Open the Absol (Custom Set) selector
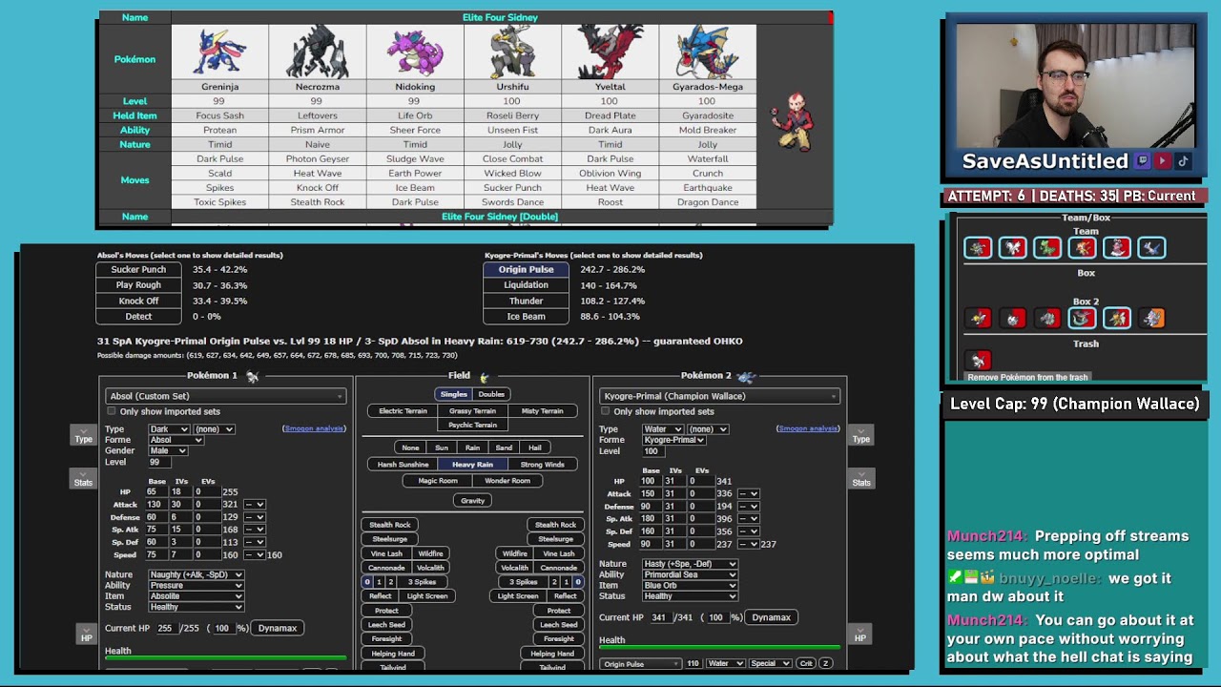Screen dimensions: 1221x687 (225, 396)
